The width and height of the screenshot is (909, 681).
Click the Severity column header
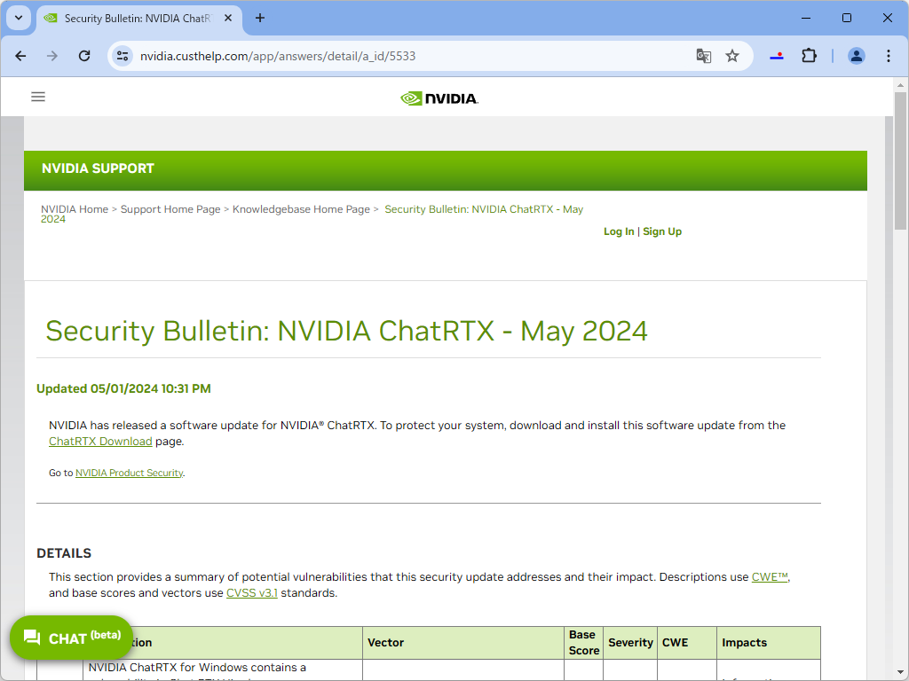(630, 643)
